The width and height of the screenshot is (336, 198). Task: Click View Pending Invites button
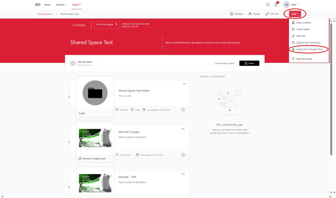tap(224, 63)
